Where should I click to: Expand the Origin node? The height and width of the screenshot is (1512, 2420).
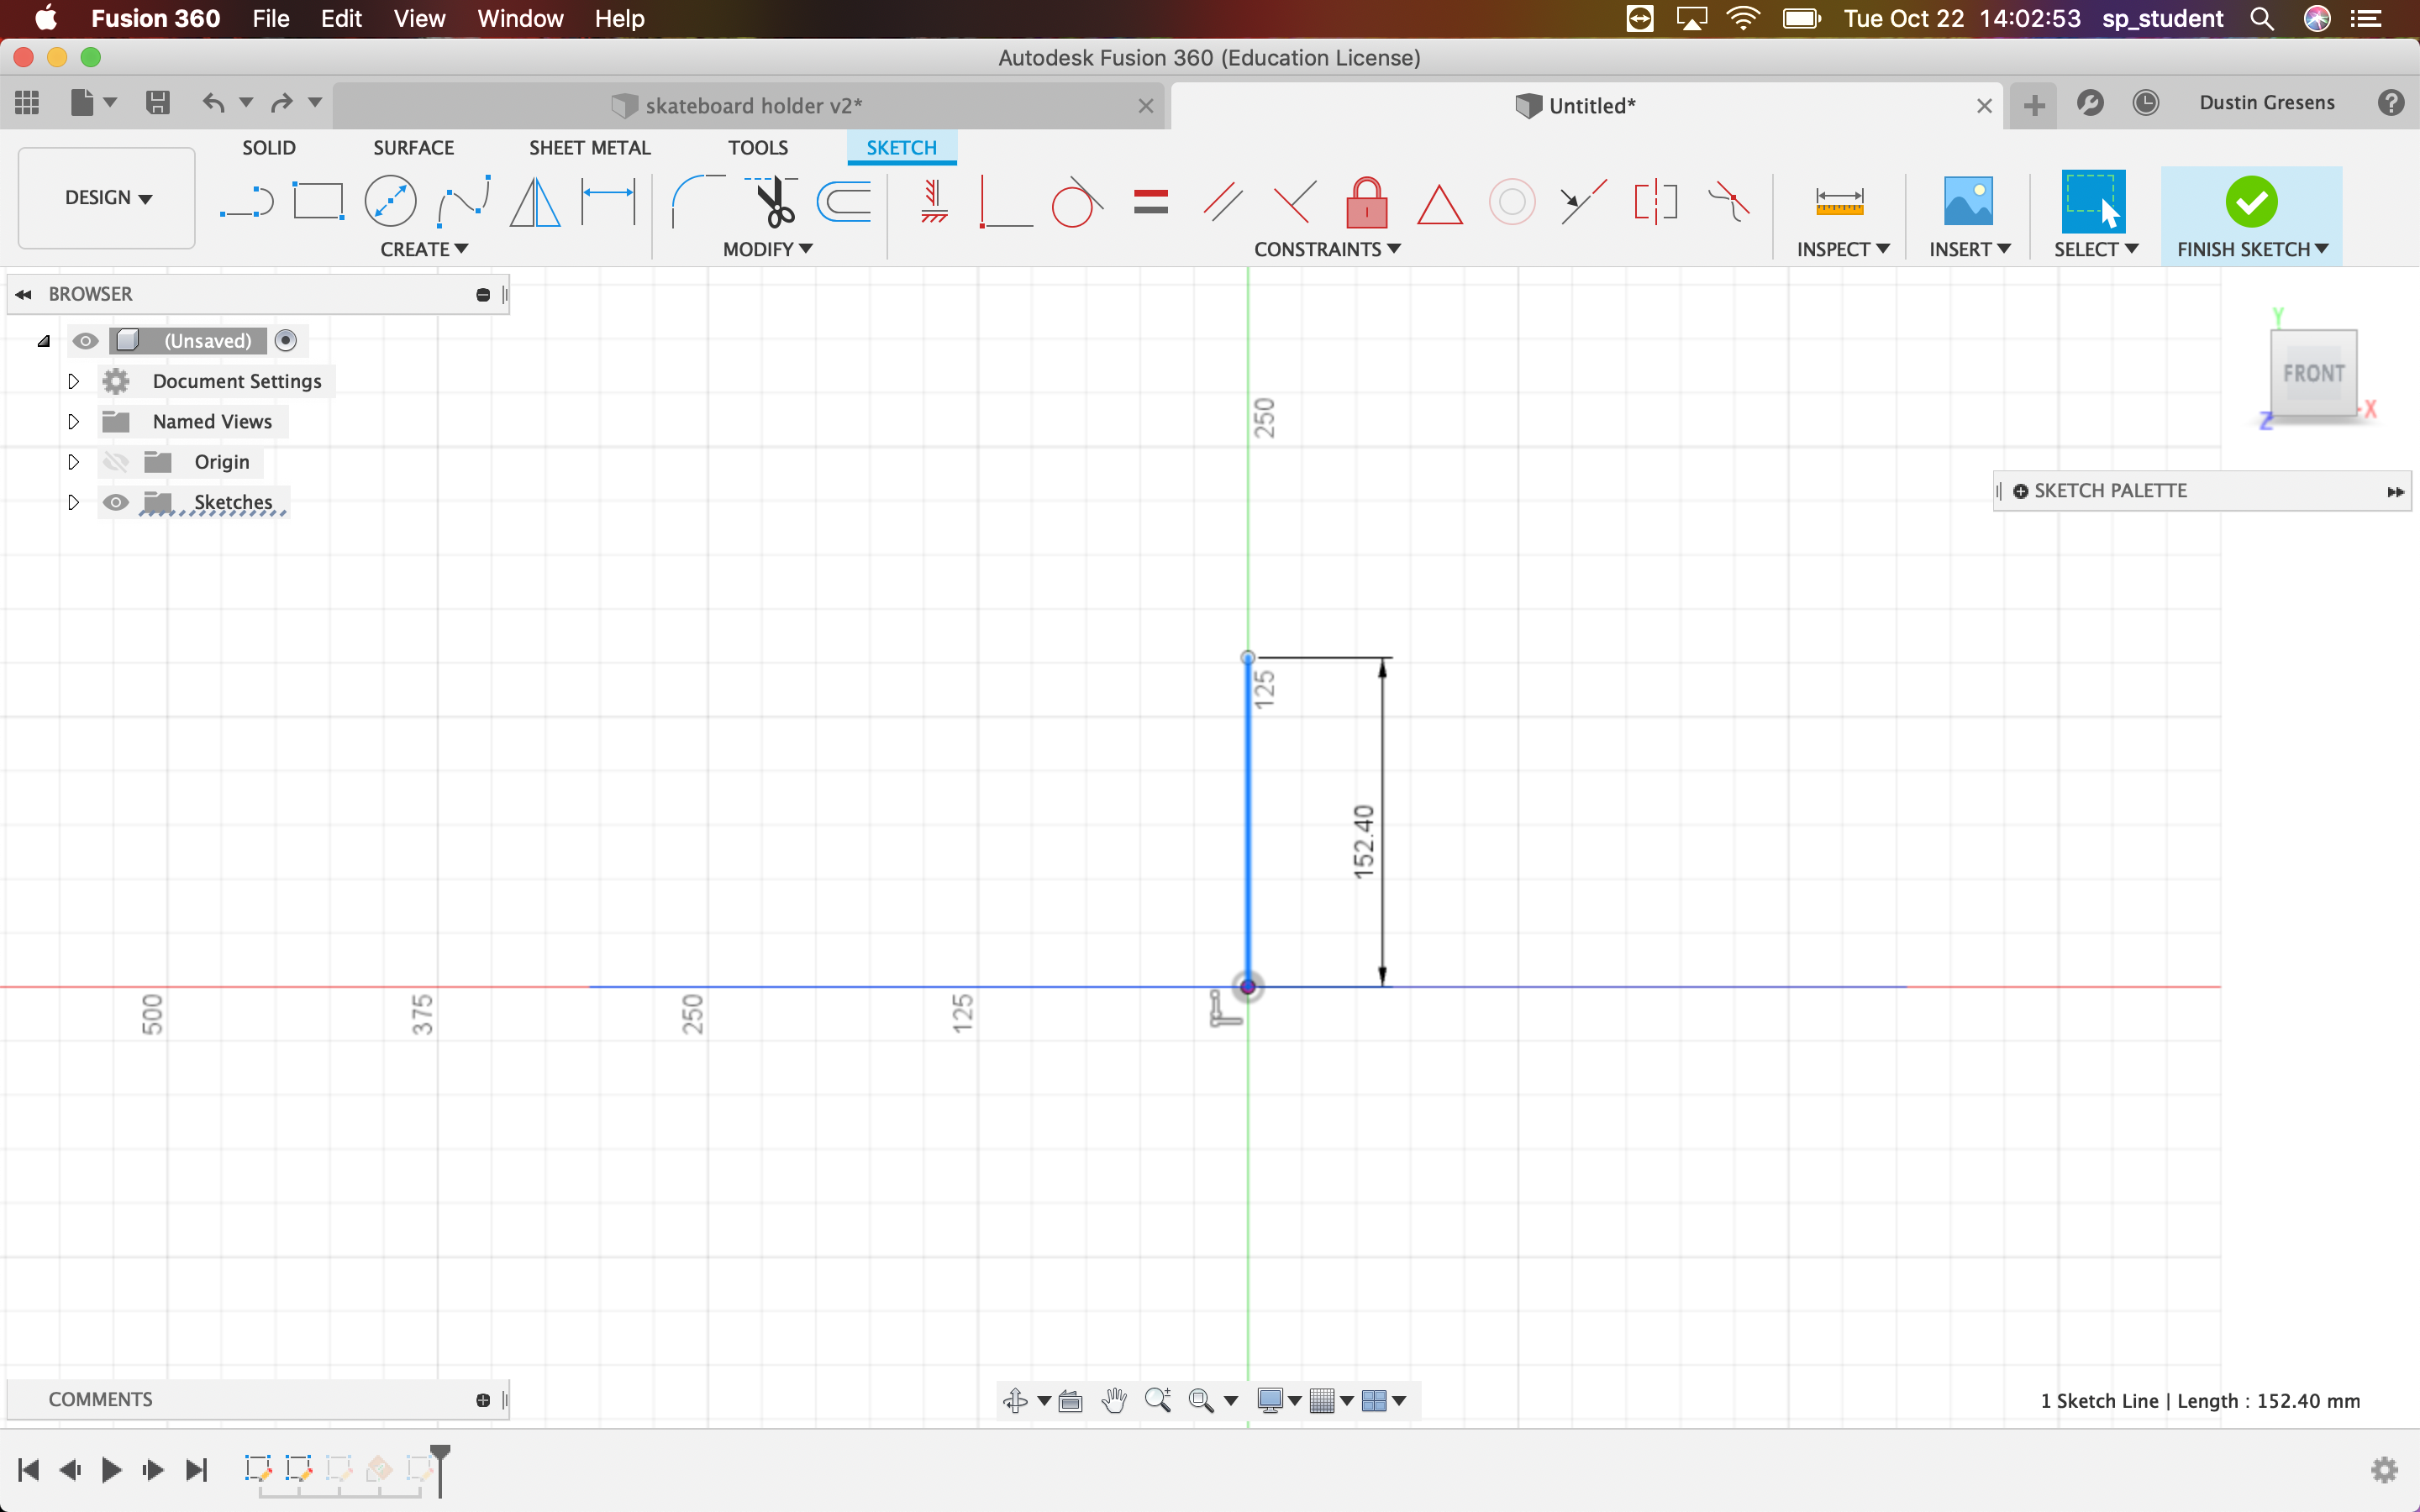pyautogui.click(x=73, y=462)
